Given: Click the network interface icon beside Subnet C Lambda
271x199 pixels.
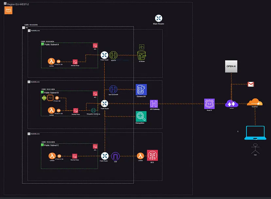Looking at the screenshot, I should tap(59, 156).
